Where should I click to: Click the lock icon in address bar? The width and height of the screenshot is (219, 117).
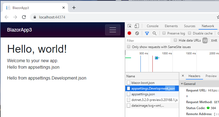tap(35, 17)
